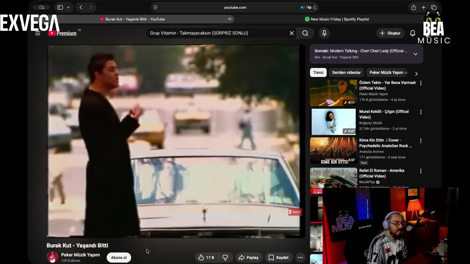
Task: Open Safari sidebar dropdown chevron
Action: click(x=68, y=7)
